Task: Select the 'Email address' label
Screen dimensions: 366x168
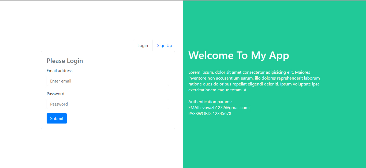Action: pyautogui.click(x=59, y=71)
